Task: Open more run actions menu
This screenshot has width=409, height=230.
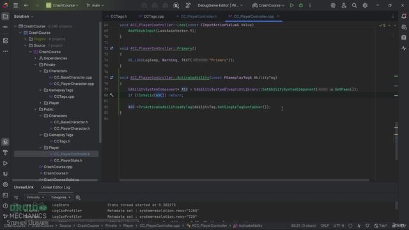Action: coord(310,5)
